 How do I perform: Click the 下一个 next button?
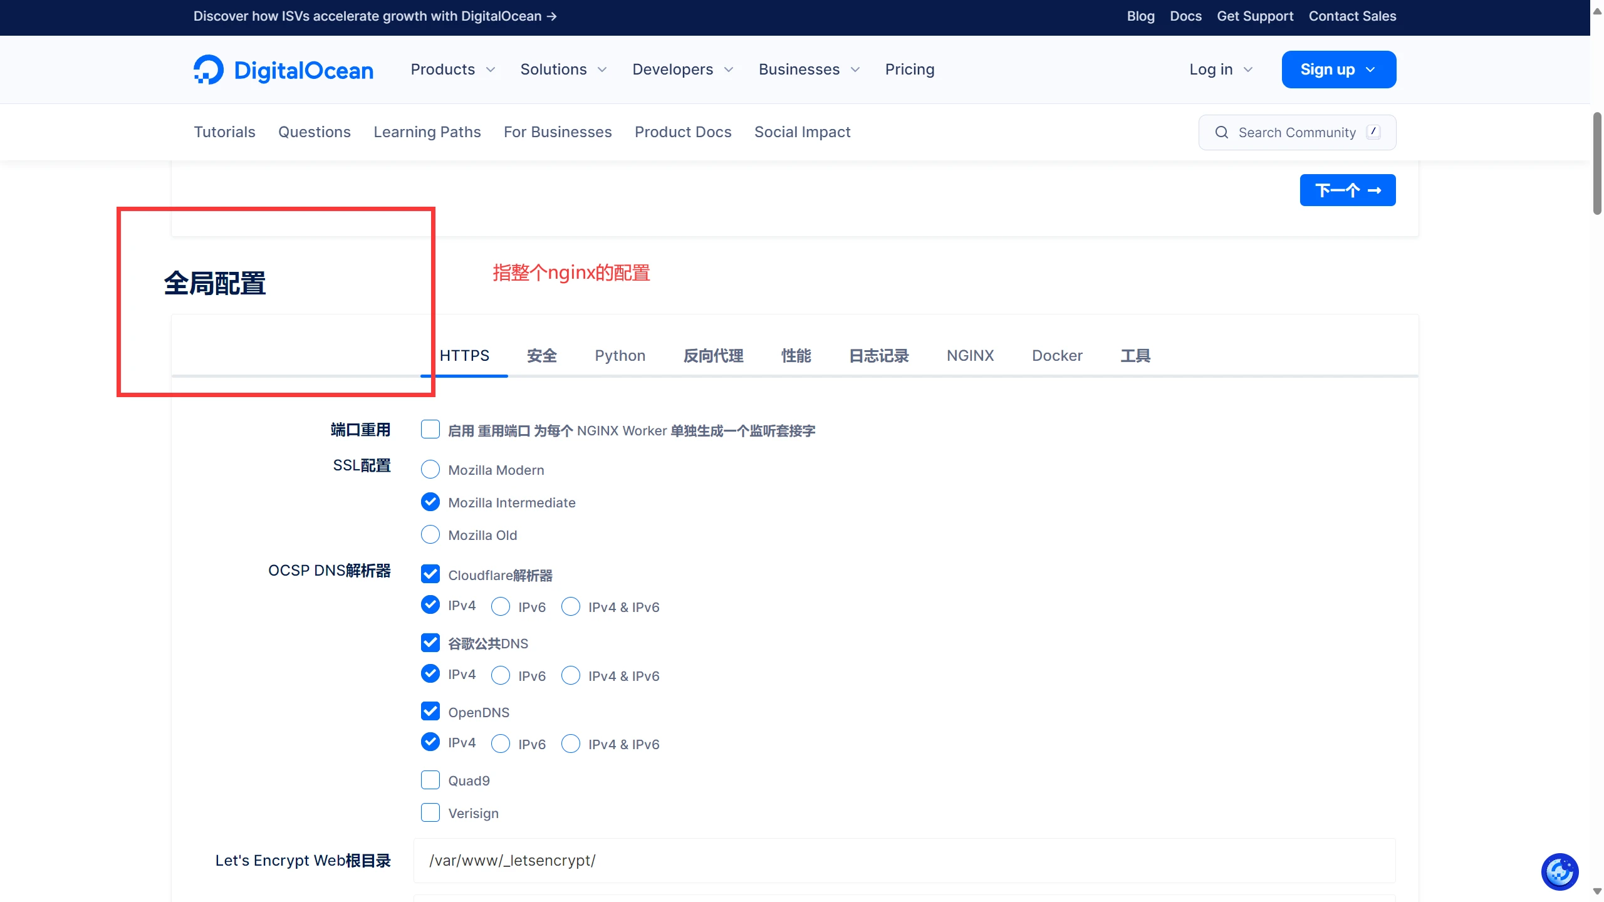[x=1347, y=190]
